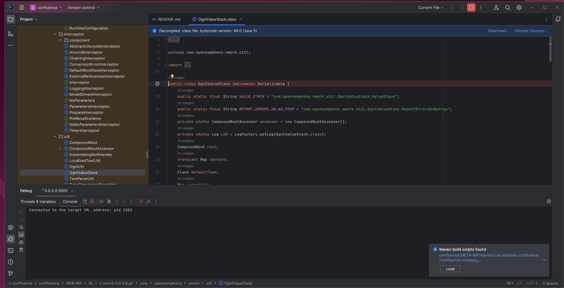Click the project tree scrollbar thumb

[x=147, y=155]
